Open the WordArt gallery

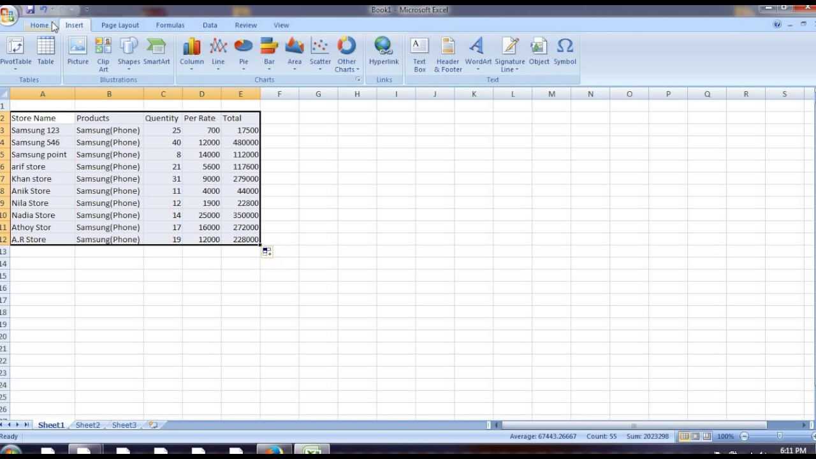[x=478, y=54]
